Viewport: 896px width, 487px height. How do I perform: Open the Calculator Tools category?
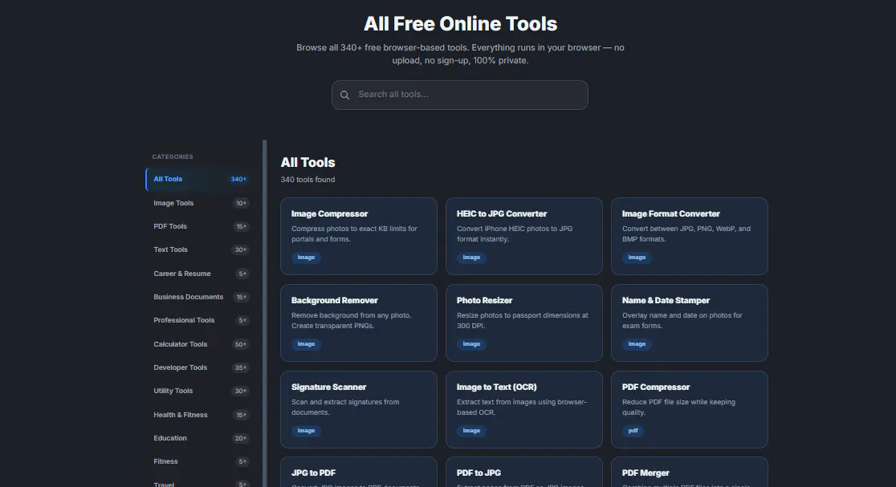coord(198,344)
